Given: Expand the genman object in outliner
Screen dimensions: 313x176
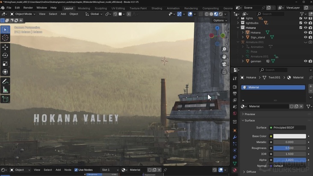Looking at the screenshot, I should pos(243,61).
